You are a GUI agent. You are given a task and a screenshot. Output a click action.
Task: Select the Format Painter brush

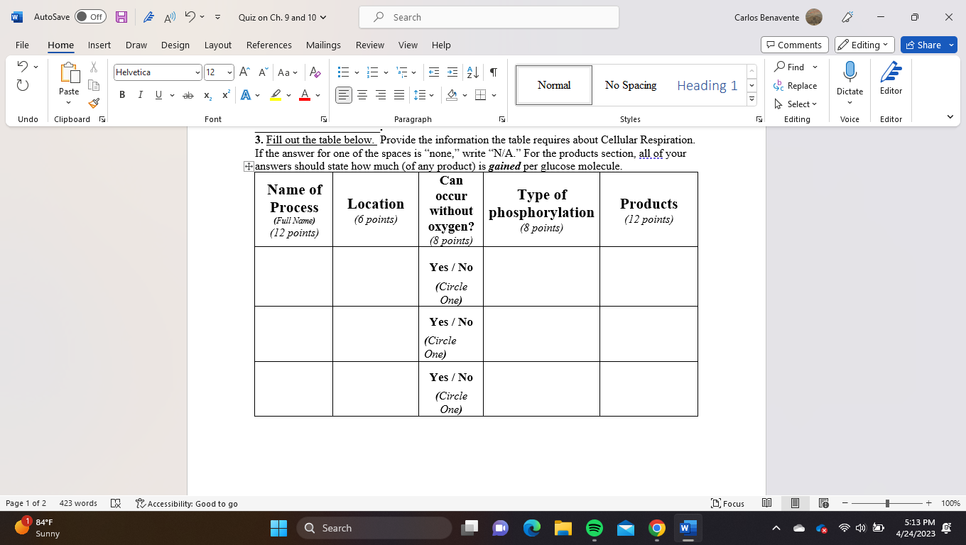click(94, 104)
